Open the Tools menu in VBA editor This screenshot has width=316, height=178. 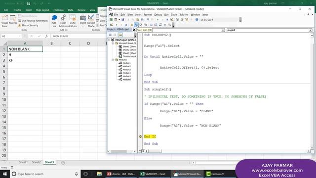174,15
